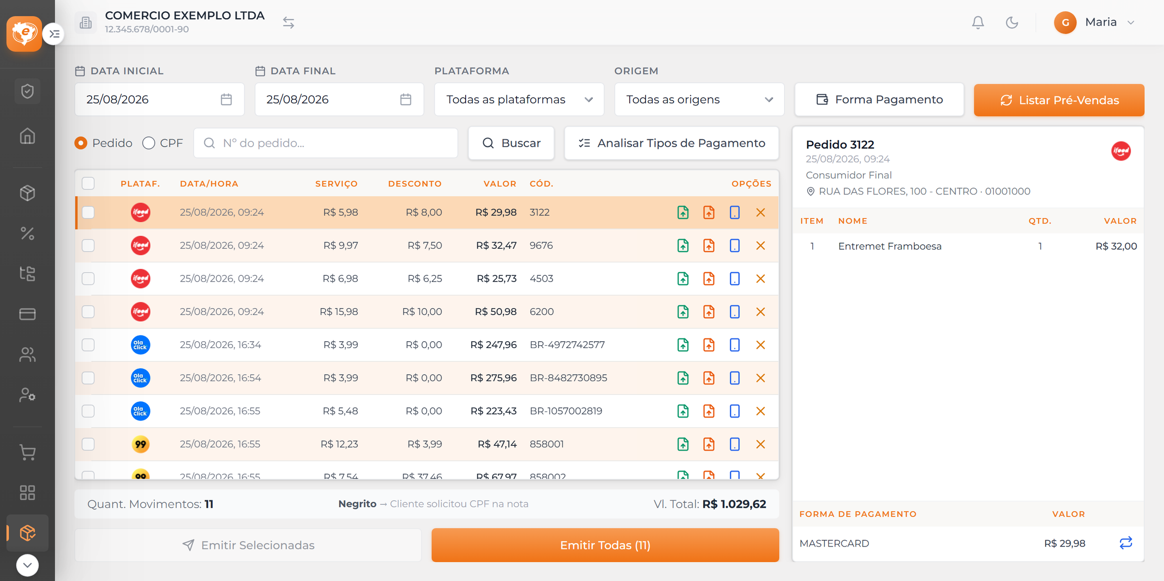This screenshot has width=1164, height=581.
Task: Sort by the DATA/HORA column header
Action: 209,184
